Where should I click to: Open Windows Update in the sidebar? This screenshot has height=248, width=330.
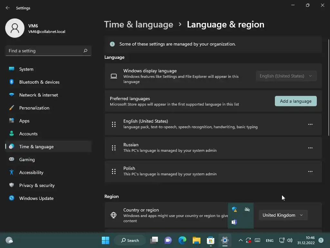point(48,198)
